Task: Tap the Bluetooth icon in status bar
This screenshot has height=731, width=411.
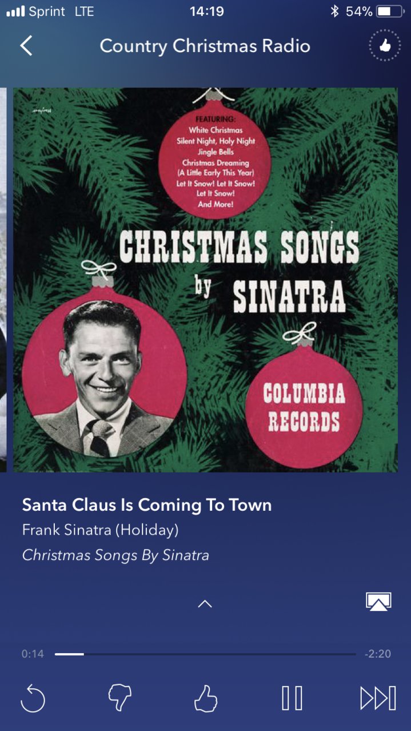Action: pos(334,11)
